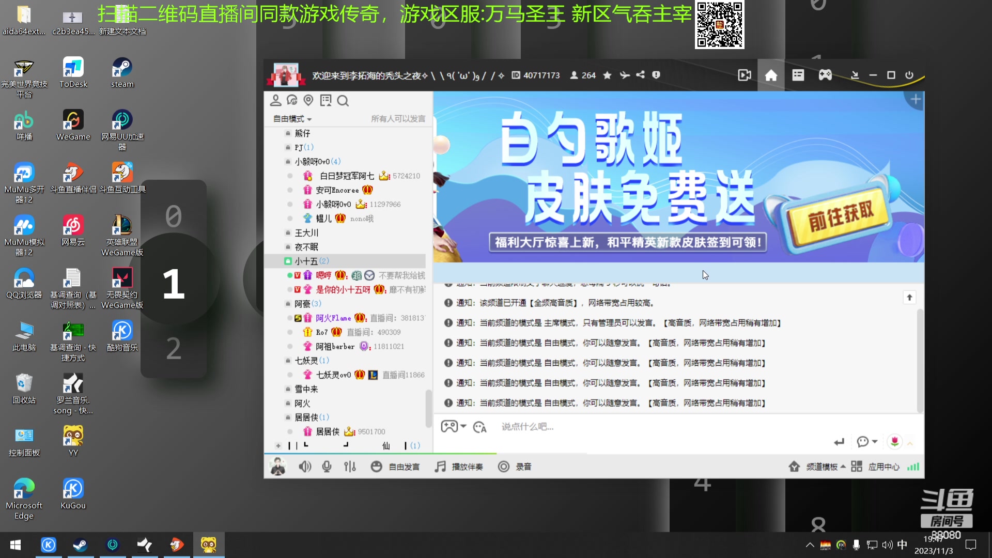Viewport: 992px width, 558px height.
Task: Open the audio mixer settings icon
Action: 350,466
